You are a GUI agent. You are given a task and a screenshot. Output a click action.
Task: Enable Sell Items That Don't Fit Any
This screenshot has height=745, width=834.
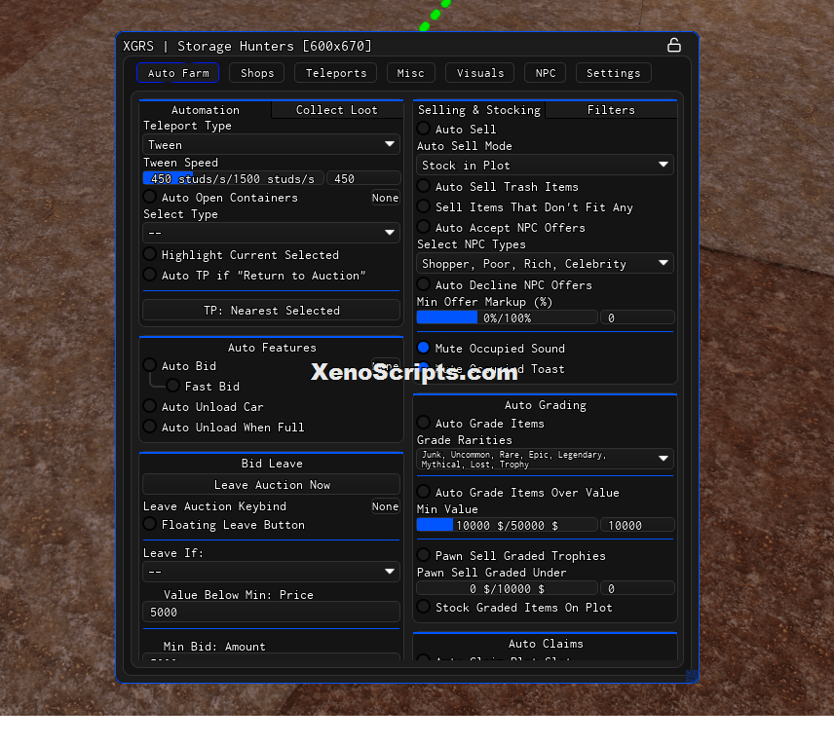[x=424, y=206]
